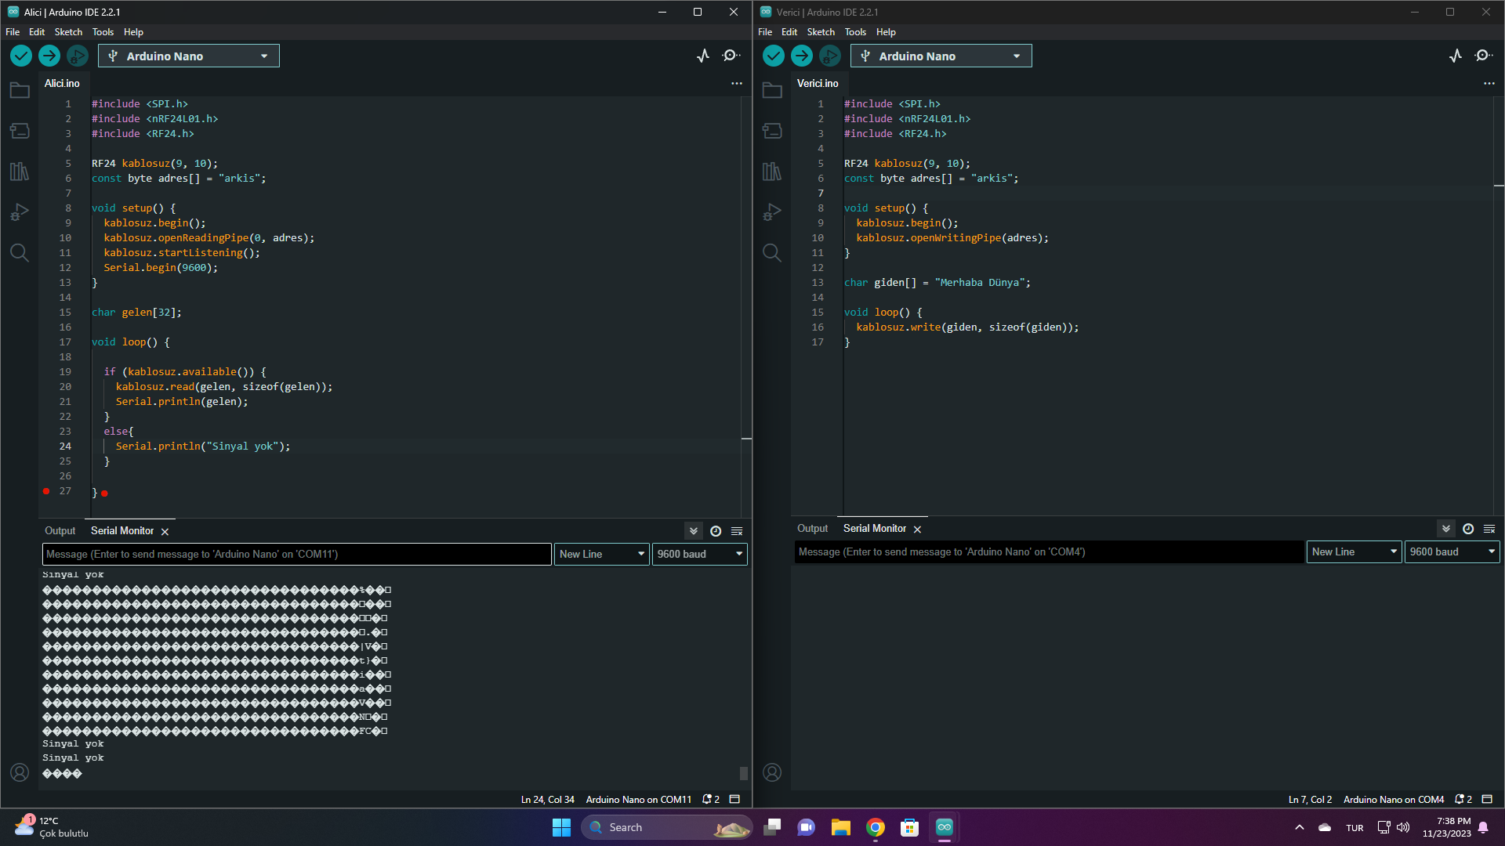Click 'Arduino Nano on COM11' status text
Viewport: 1505px width, 846px height.
click(639, 800)
